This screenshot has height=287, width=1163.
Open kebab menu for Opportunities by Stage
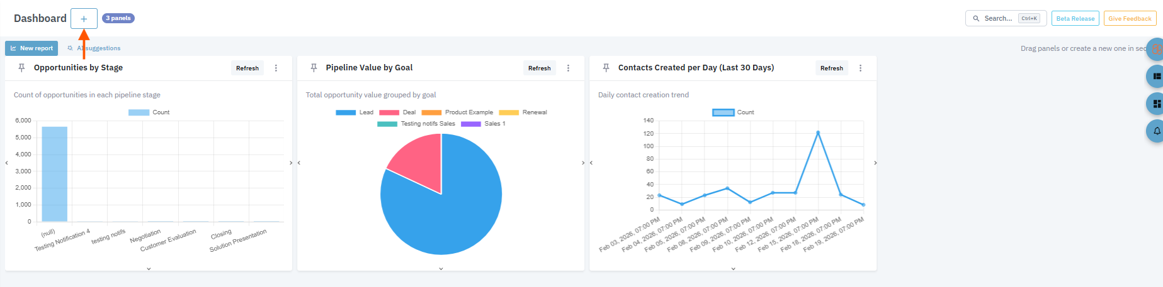coord(276,68)
